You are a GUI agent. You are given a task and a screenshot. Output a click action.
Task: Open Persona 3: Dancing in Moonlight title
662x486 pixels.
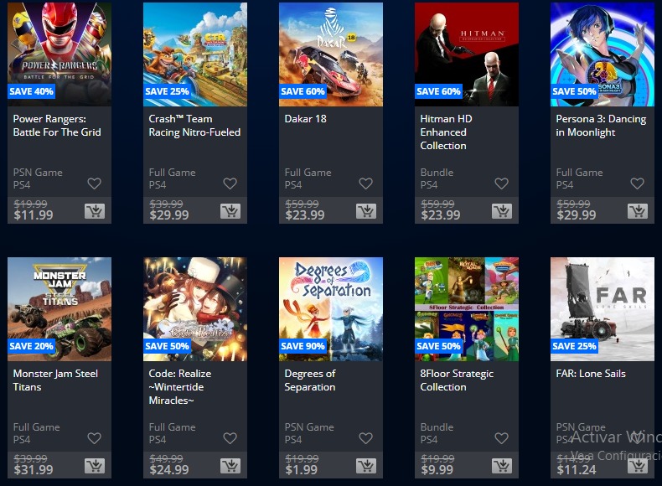601,126
